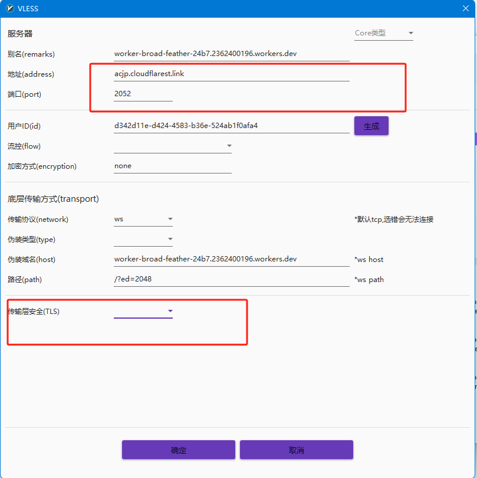Click the 底层传输方式(transport) section heading

[53, 199]
